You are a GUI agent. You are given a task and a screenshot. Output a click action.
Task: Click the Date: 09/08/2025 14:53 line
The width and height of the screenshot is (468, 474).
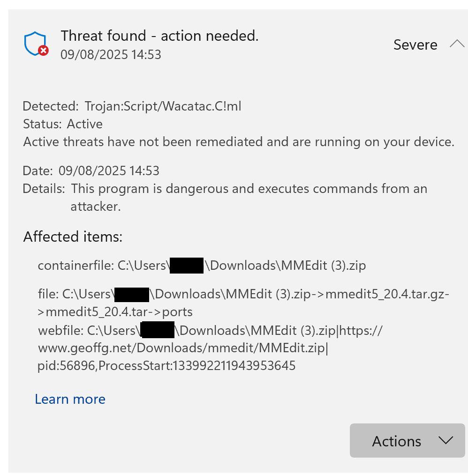pos(91,170)
